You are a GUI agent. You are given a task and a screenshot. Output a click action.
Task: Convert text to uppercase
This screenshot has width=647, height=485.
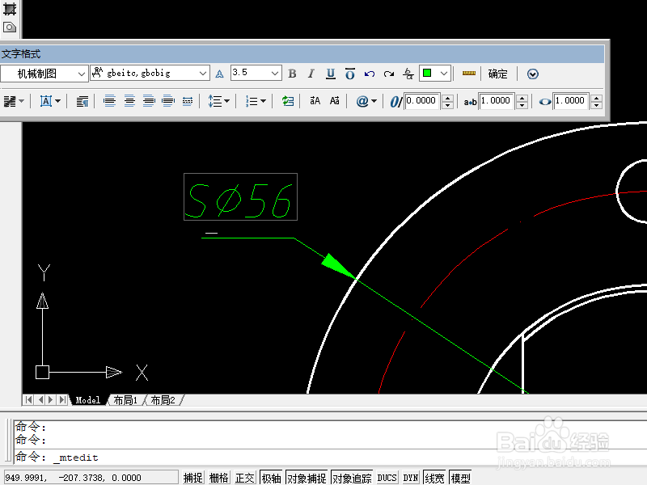coord(315,101)
